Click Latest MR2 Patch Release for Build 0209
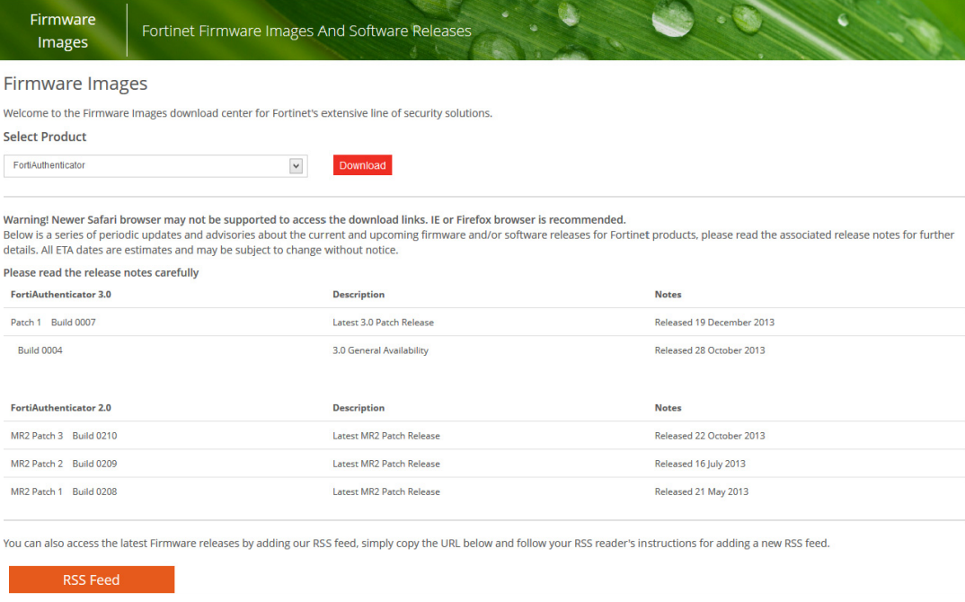 tap(386, 465)
